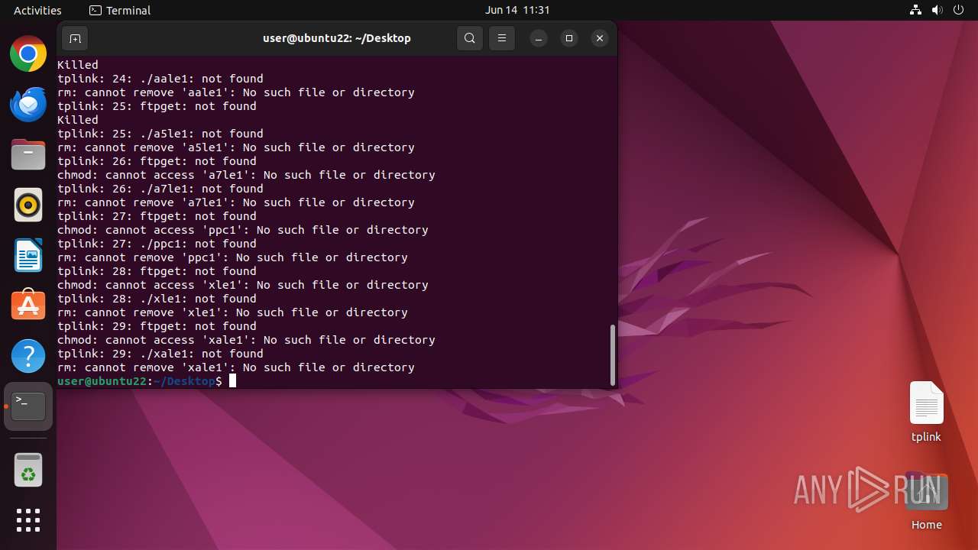Open Ubuntu Software store
Screen dimensions: 978x550
(x=28, y=306)
